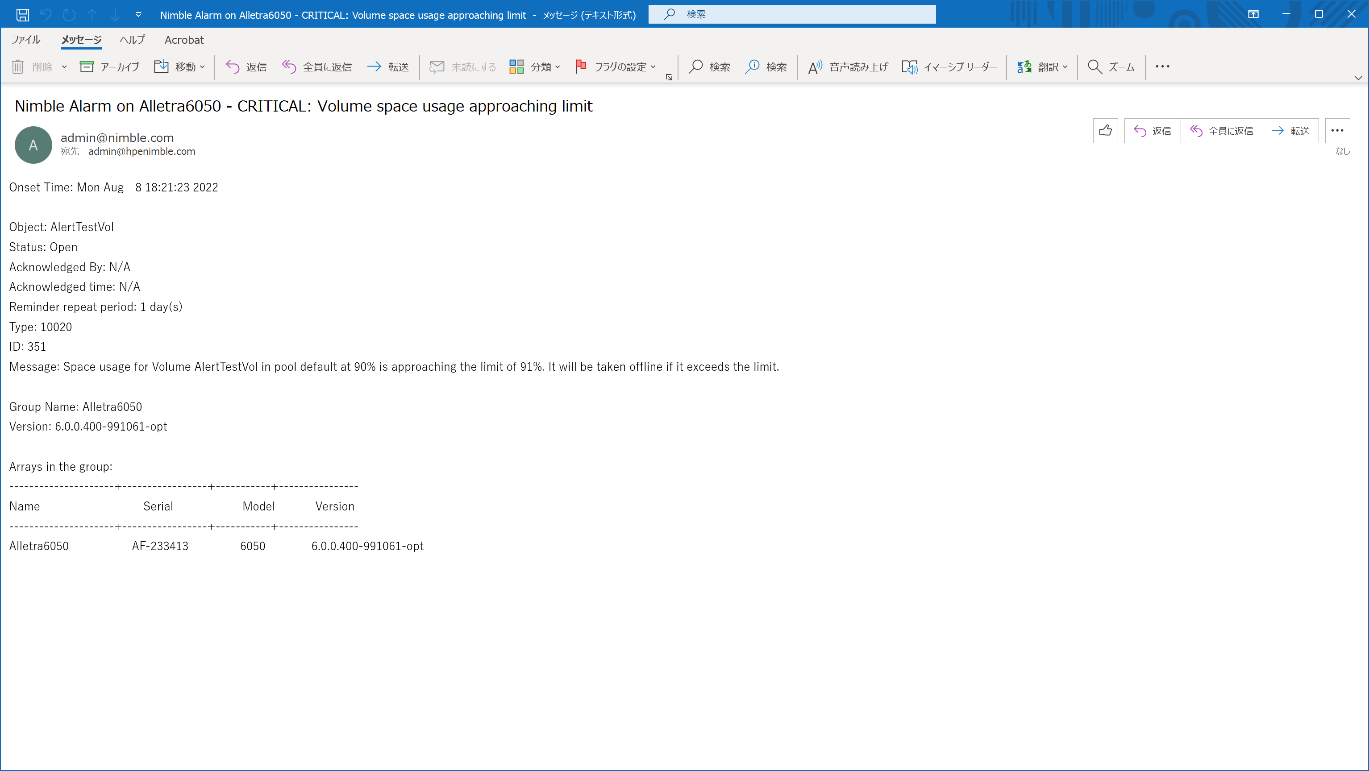
Task: Click 返信 reply in message header
Action: tap(1152, 131)
